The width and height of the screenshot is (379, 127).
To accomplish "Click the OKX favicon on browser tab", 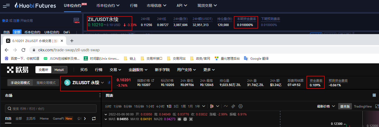I will coord(8,41).
